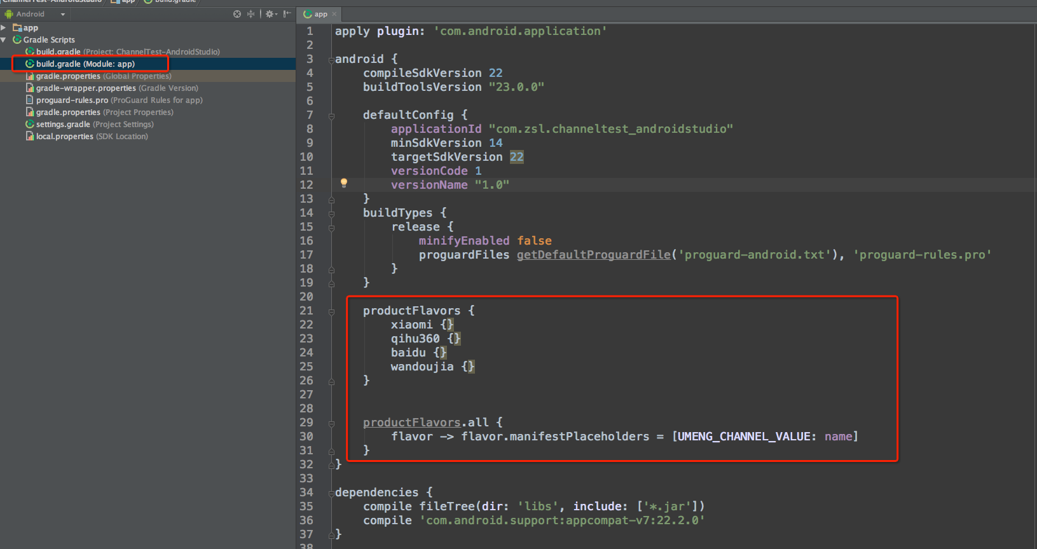Click the versionName "1.0" string

point(492,185)
